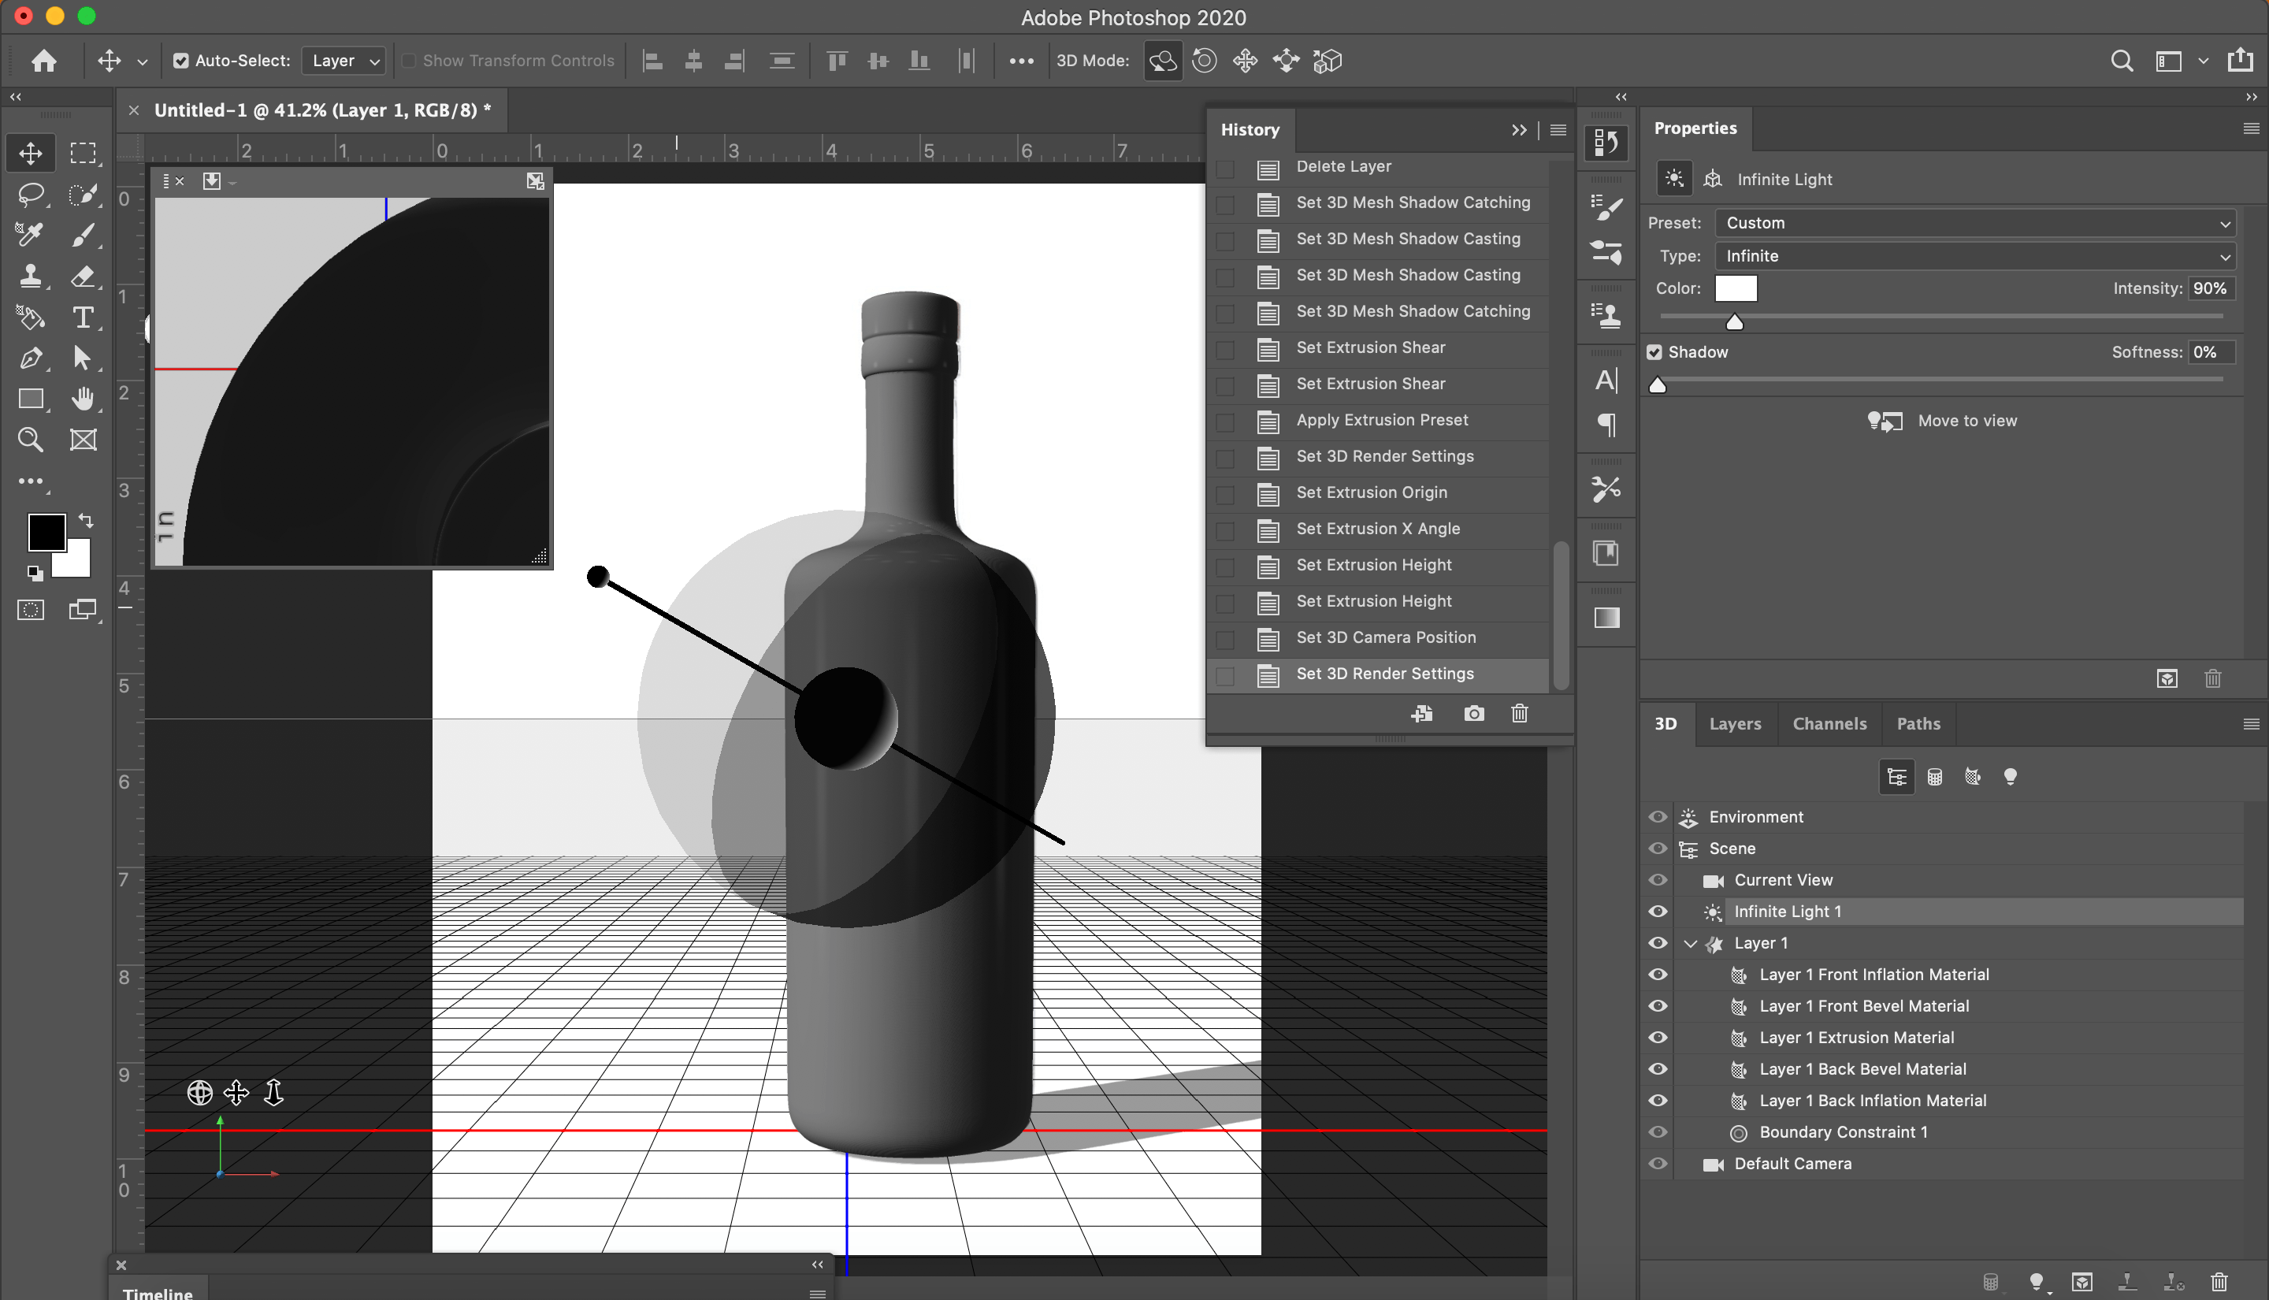Filter 3D panel by Lights bulb icon

(x=2010, y=777)
